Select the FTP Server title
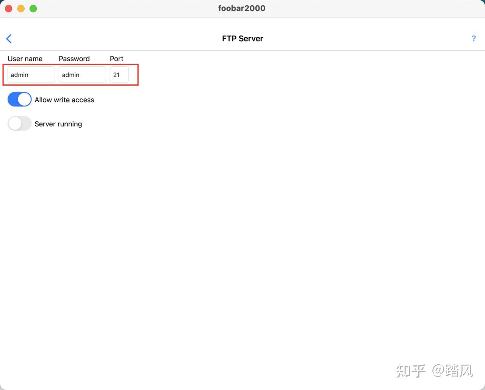 (x=242, y=38)
